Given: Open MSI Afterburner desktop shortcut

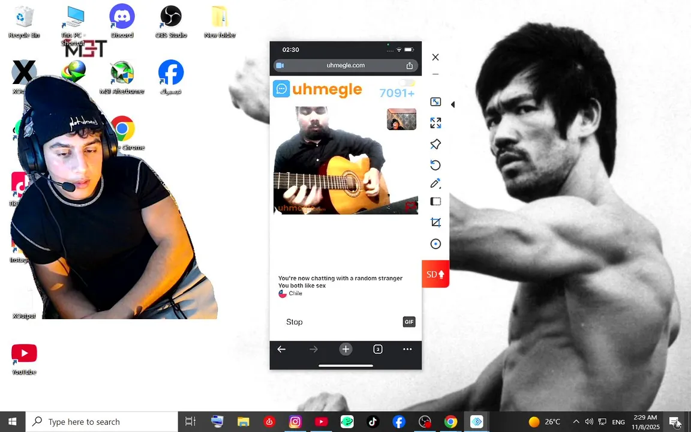Looking at the screenshot, I should (x=122, y=77).
